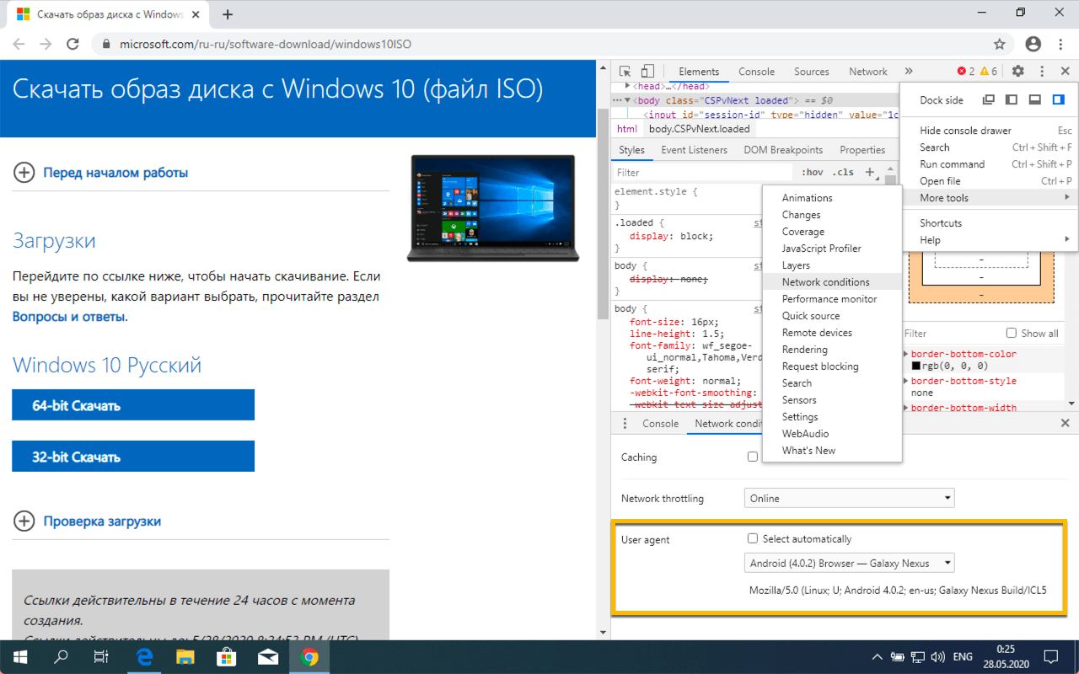Go back in browser history

coord(19,44)
